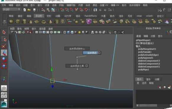This screenshot has width=172, height=109.
Task: Select polyMergeVert1 input node
Action: click(x=147, y=49)
